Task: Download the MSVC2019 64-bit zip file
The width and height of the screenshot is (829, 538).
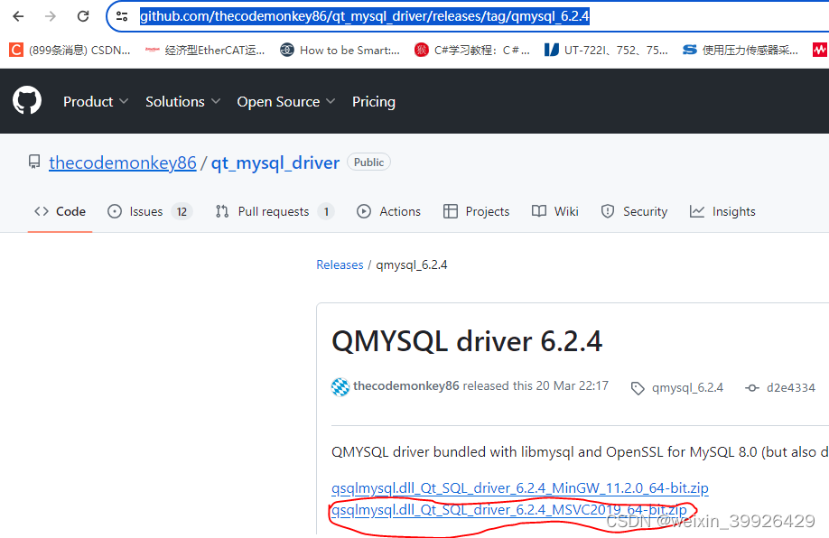Action: coord(504,509)
